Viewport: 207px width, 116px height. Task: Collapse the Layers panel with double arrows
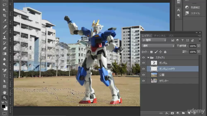[x=197, y=33]
